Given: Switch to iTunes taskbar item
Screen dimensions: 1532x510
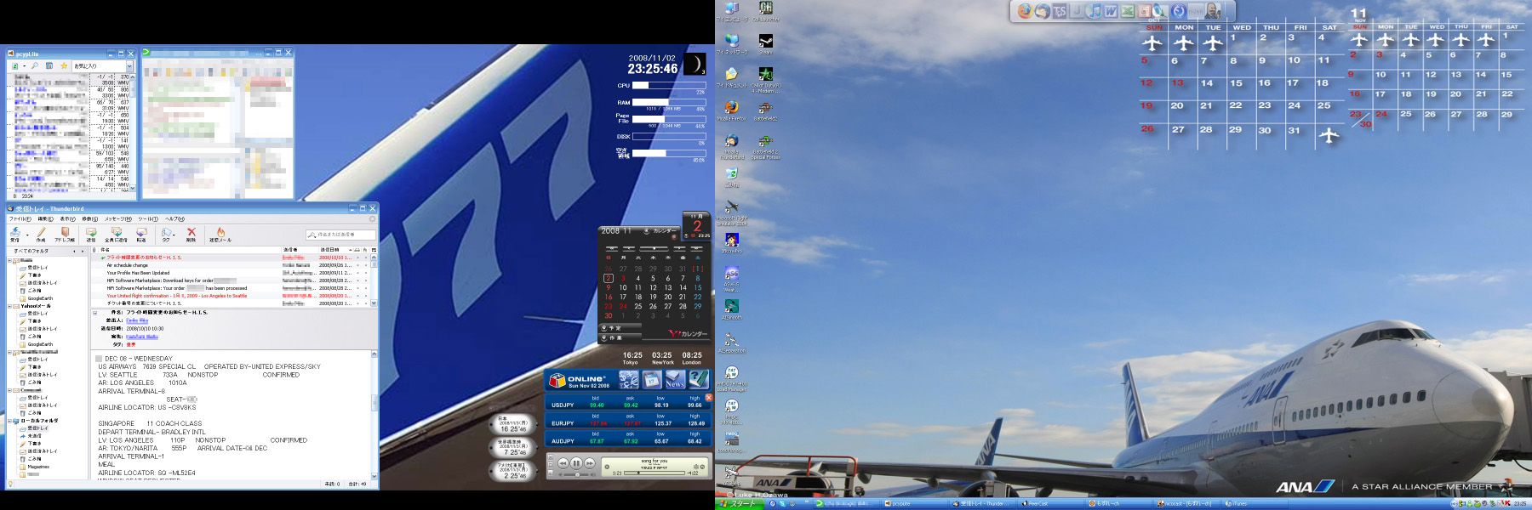Looking at the screenshot, I should click(x=1255, y=503).
